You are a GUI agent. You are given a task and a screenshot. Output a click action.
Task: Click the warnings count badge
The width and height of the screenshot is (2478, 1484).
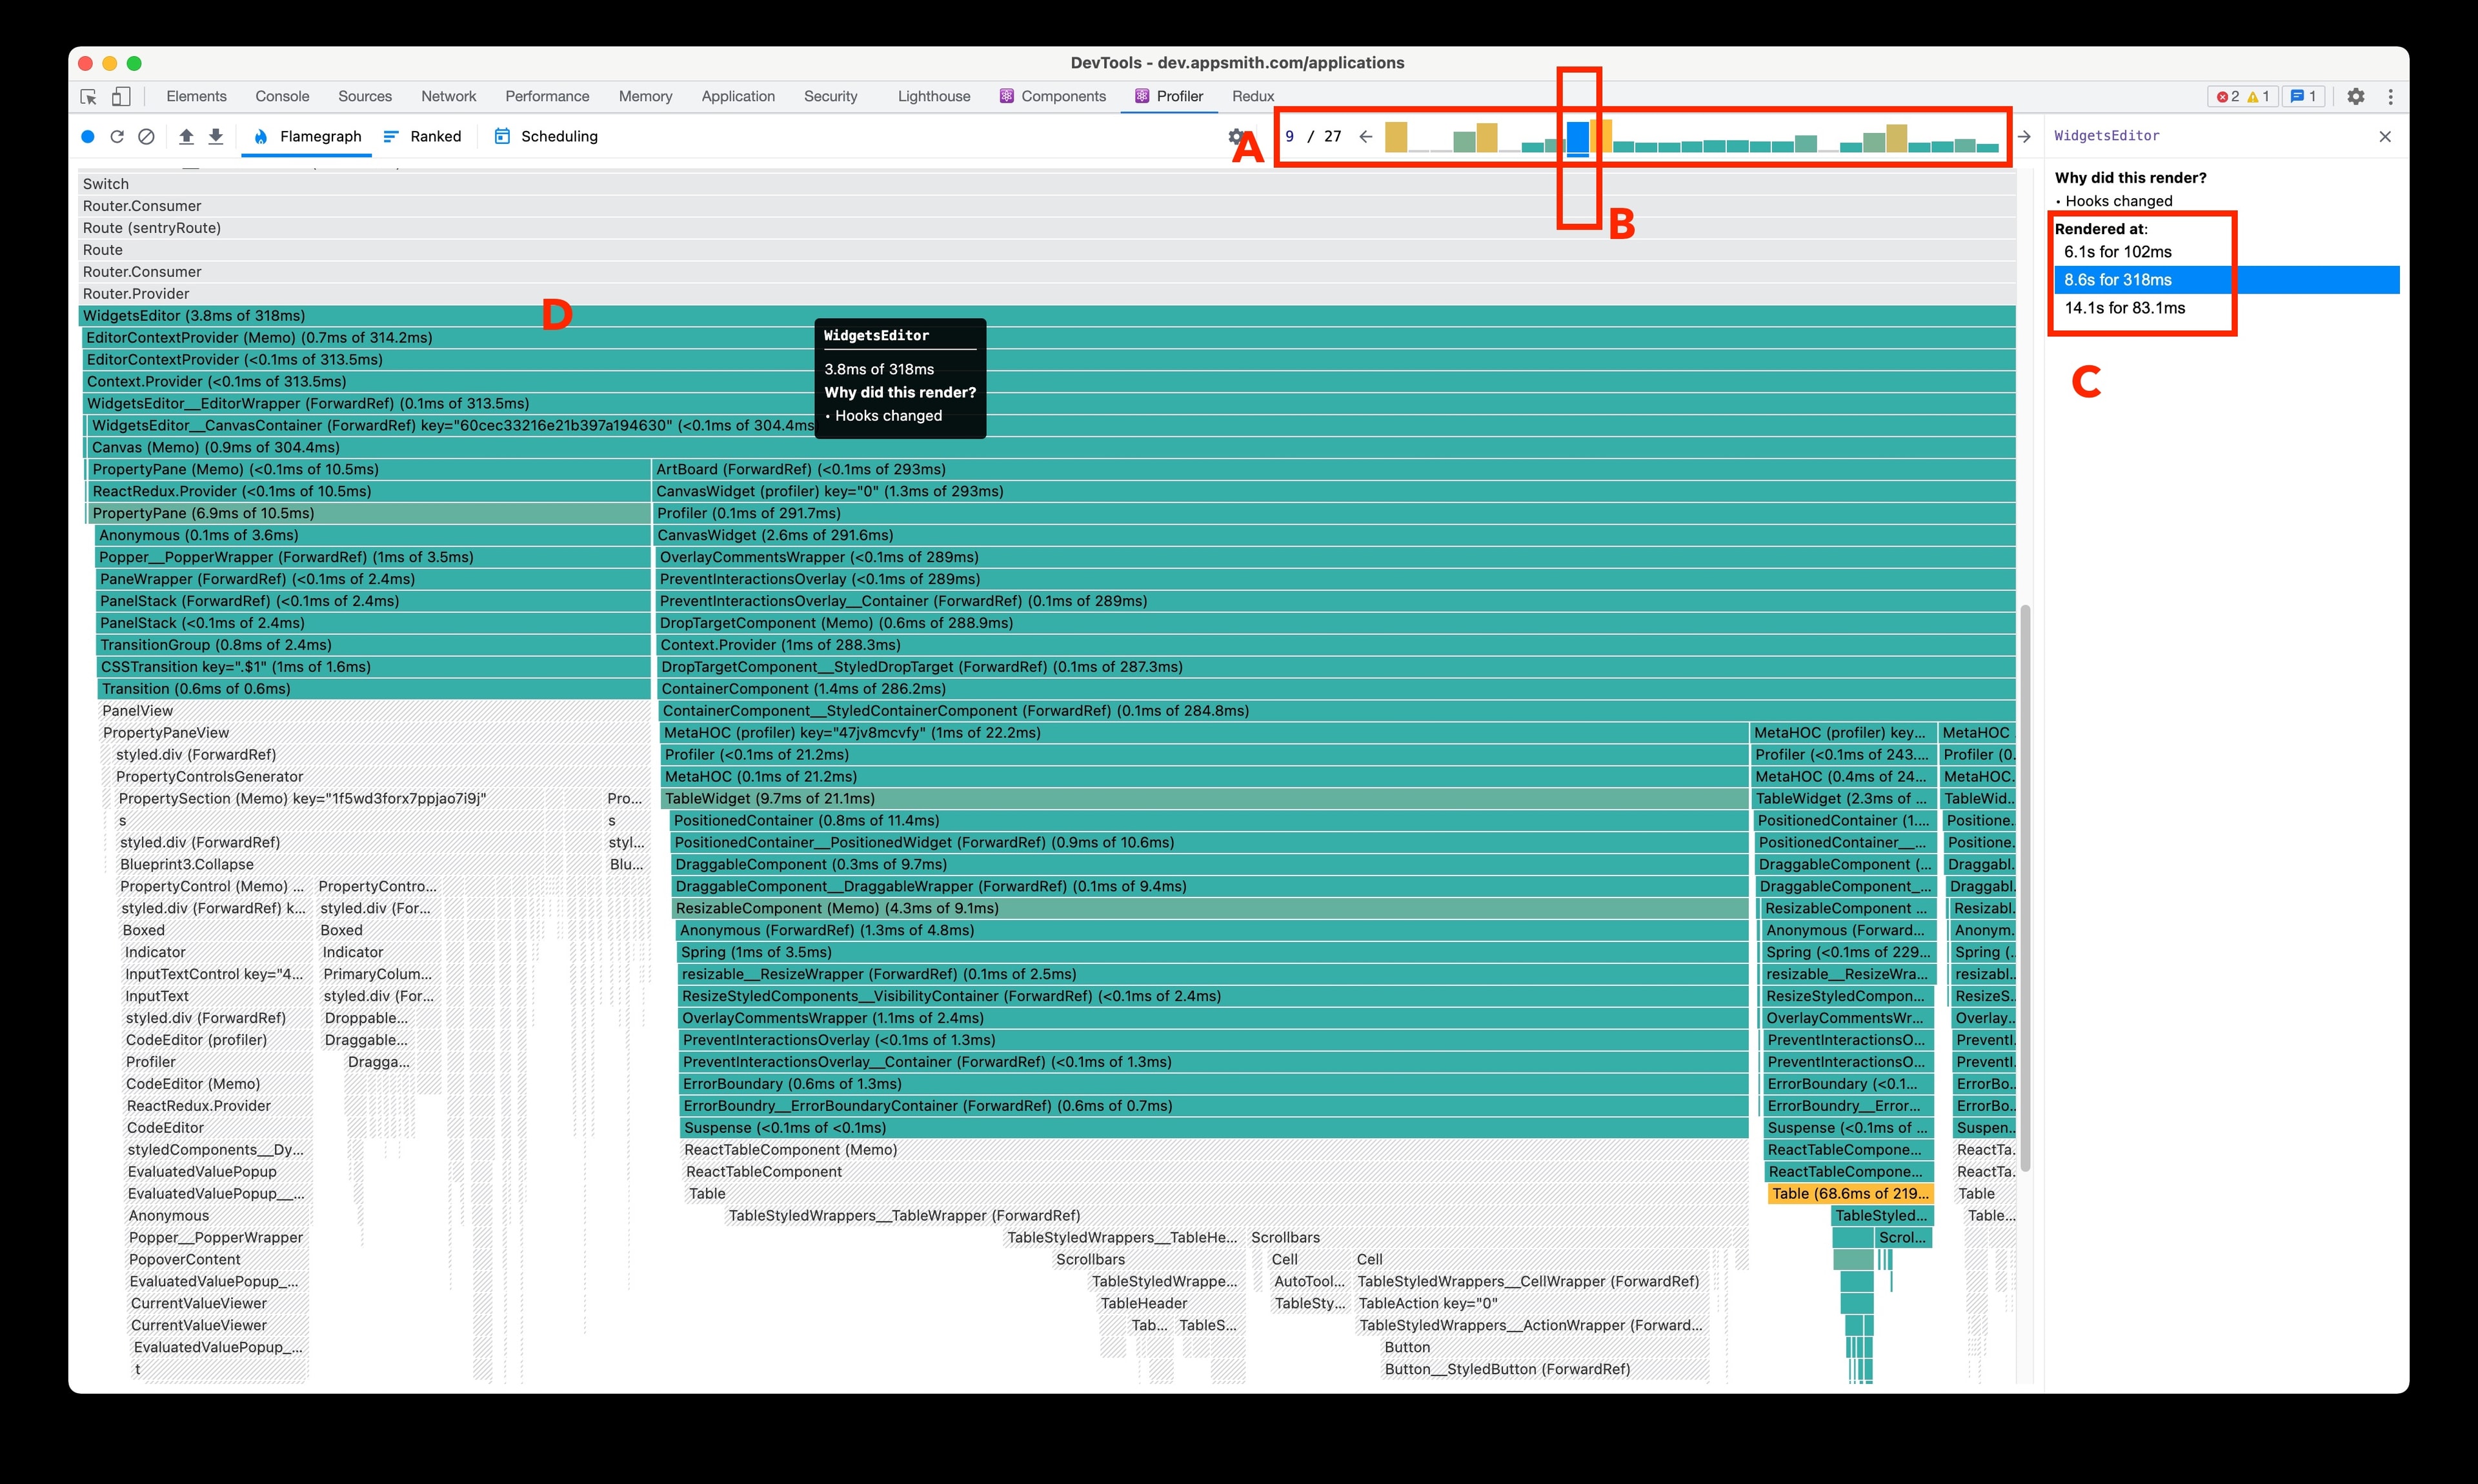pos(2258,97)
